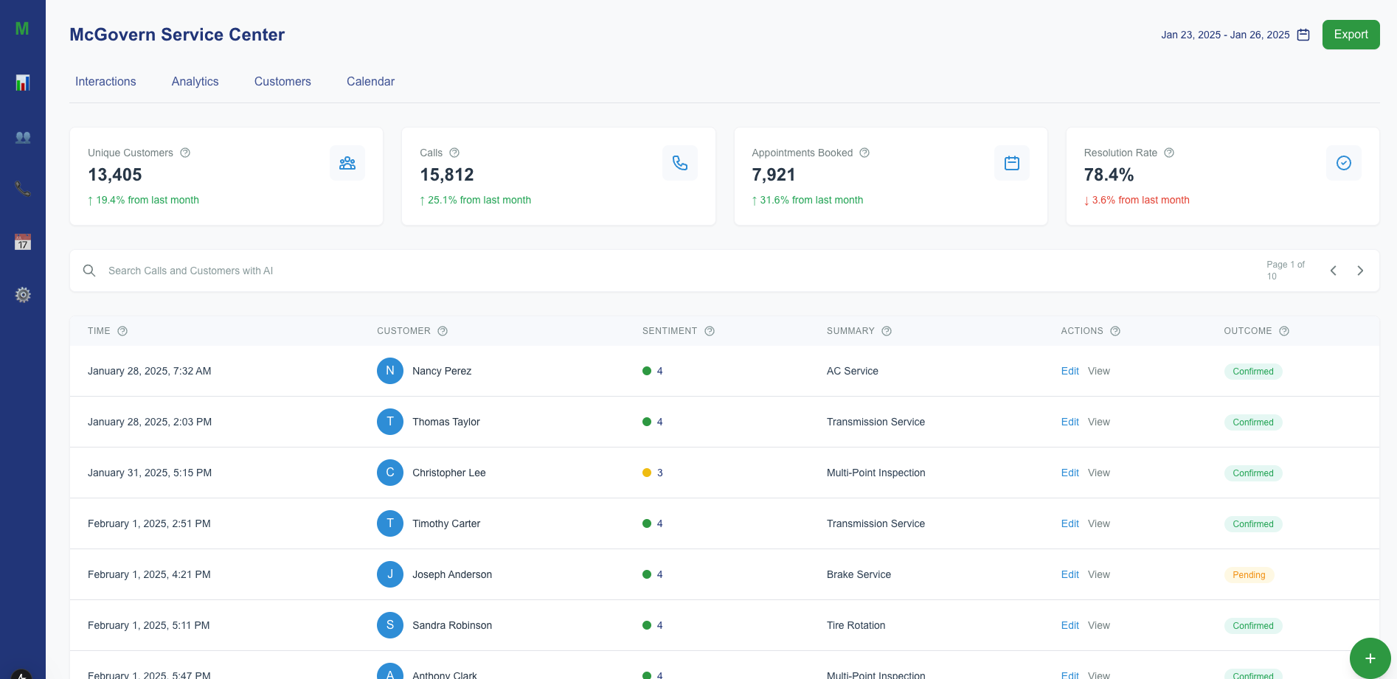Image resolution: width=1397 pixels, height=679 pixels.
Task: Click the green Export button
Action: point(1351,35)
